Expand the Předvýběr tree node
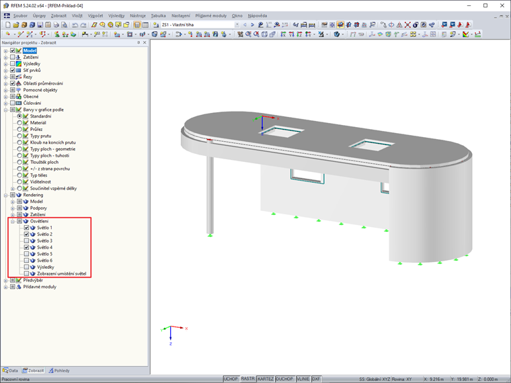 (x=5, y=280)
